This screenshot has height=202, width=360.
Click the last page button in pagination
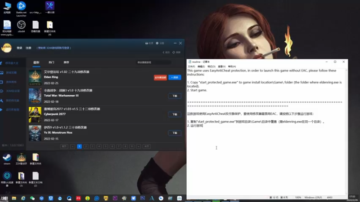(147, 146)
